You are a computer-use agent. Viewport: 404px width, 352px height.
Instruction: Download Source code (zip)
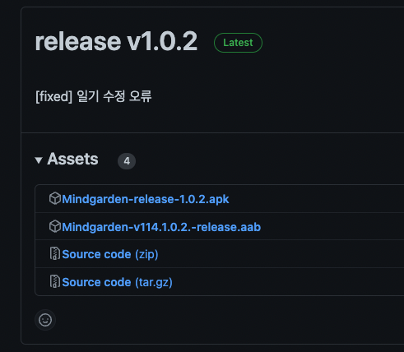(x=110, y=254)
